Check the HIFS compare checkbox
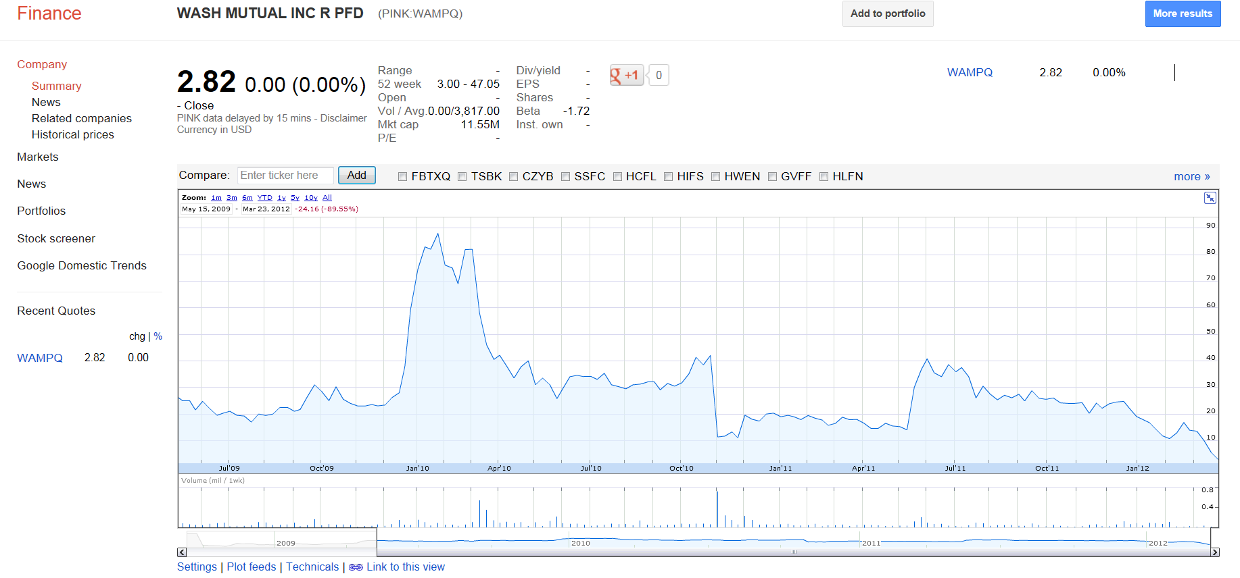This screenshot has width=1240, height=578. pos(669,177)
